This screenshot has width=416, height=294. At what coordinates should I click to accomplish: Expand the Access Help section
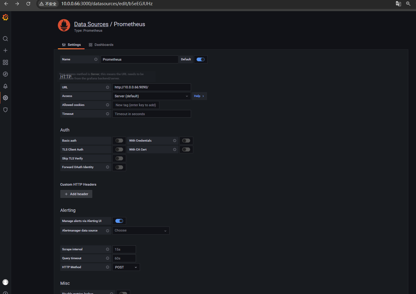tap(199, 96)
